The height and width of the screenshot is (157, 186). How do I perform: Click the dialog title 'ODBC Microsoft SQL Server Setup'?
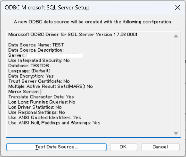click(47, 8)
